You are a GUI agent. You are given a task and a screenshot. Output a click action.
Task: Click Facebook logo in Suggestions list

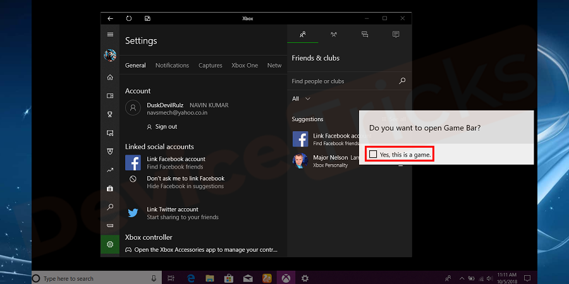300,139
